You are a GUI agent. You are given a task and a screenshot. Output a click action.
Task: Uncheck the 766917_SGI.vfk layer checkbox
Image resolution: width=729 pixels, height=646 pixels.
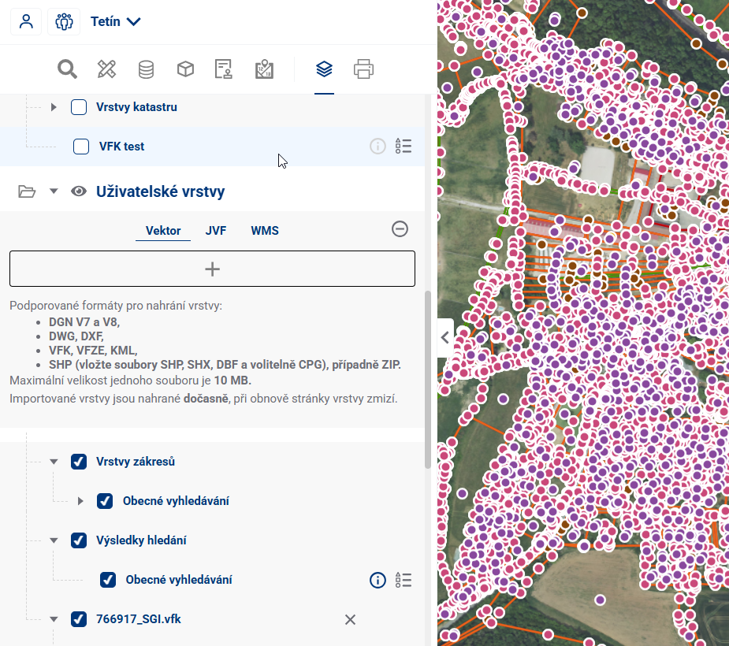(x=79, y=619)
